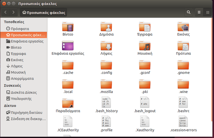Select the Δημόσια folder icon
214x138 pixels.
106,27
